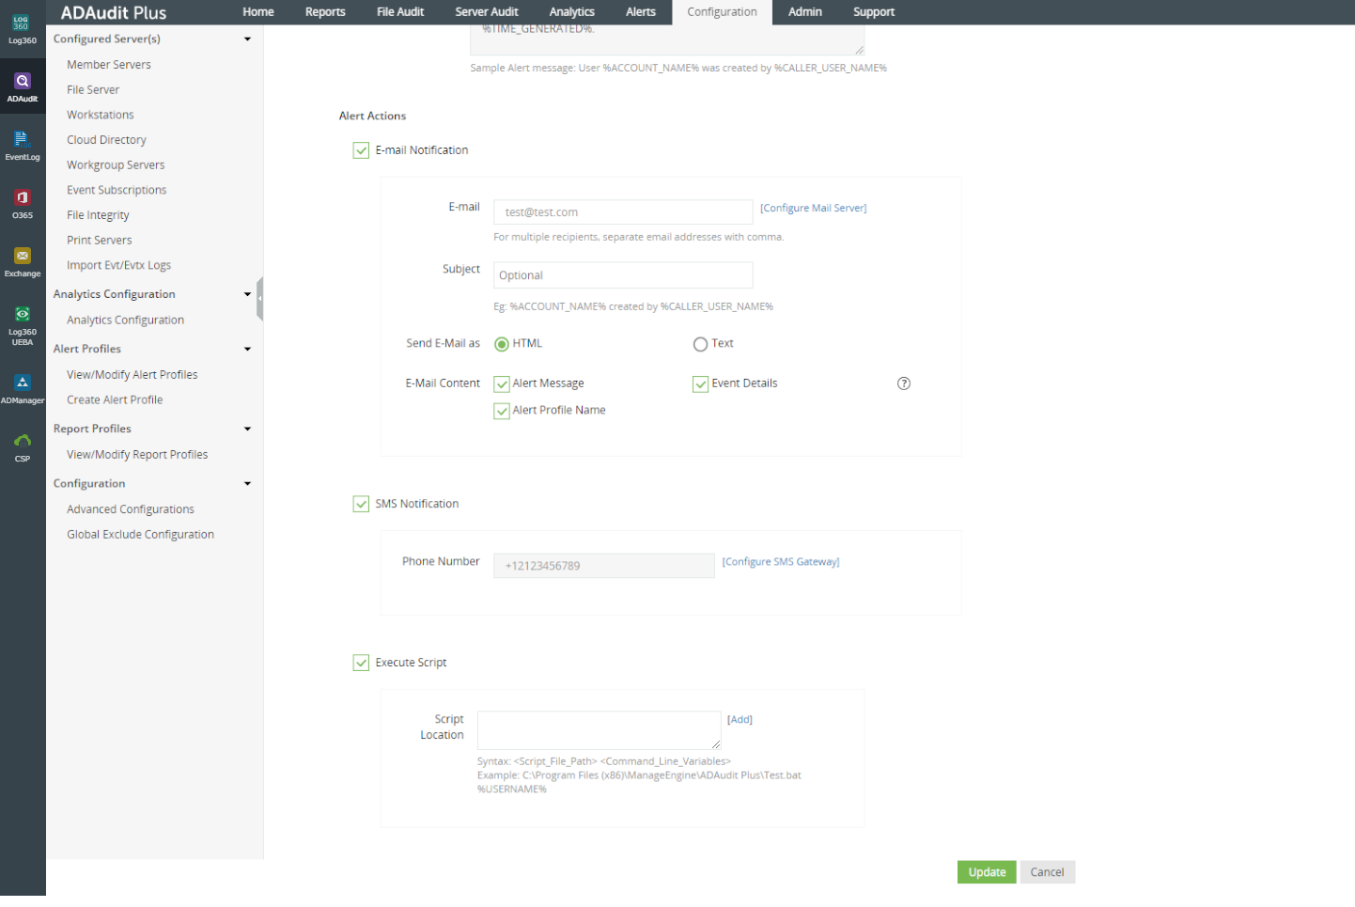Launch the Log360 UEBA icon
Viewport: 1355px width, 907px height.
click(x=23, y=322)
